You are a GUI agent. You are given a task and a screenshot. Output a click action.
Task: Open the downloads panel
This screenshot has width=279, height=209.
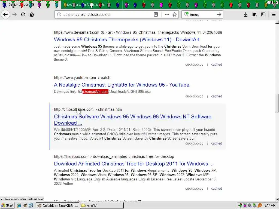coord(246,14)
